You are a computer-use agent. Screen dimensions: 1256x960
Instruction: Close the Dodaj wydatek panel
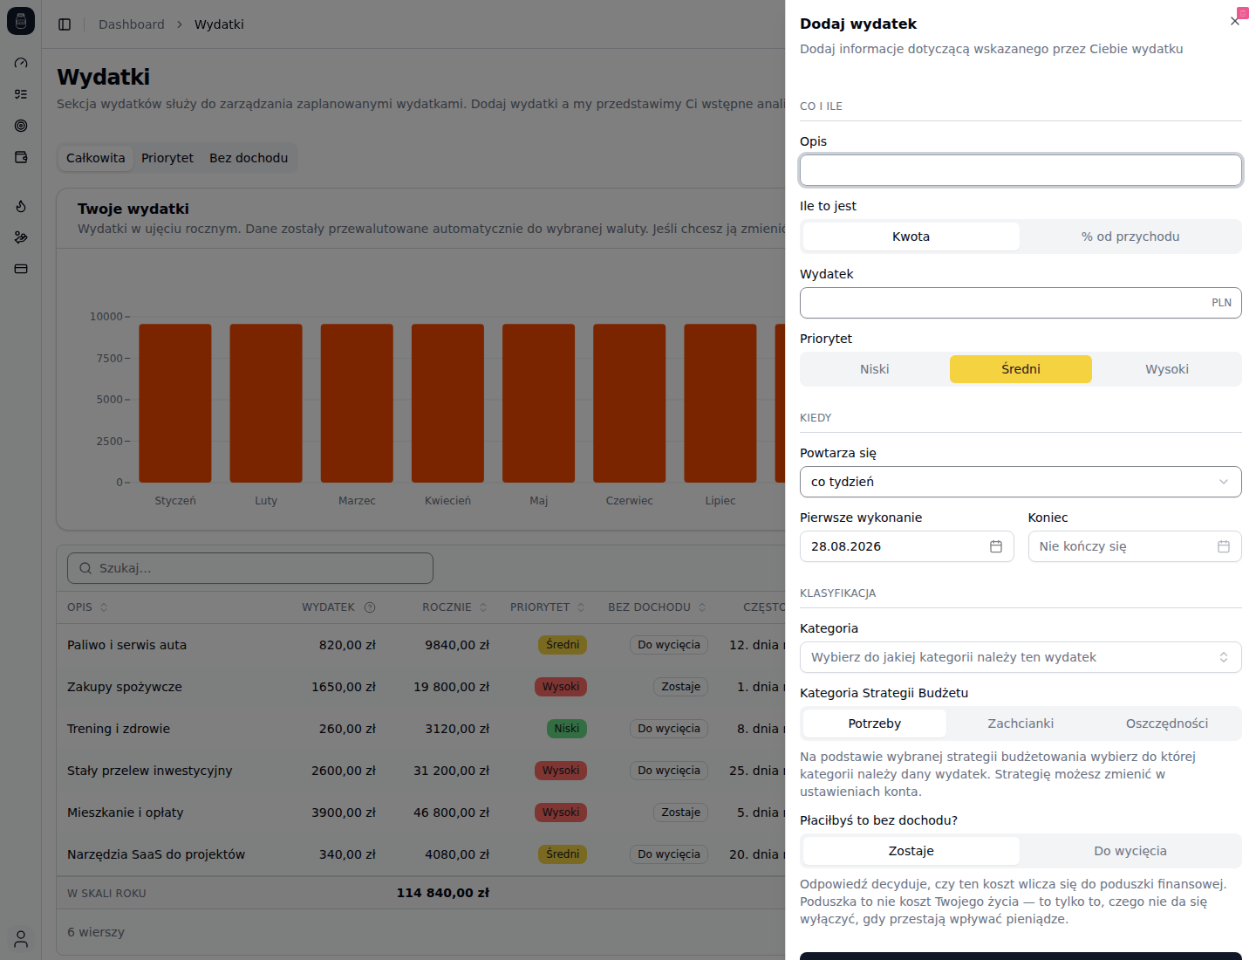pyautogui.click(x=1235, y=21)
